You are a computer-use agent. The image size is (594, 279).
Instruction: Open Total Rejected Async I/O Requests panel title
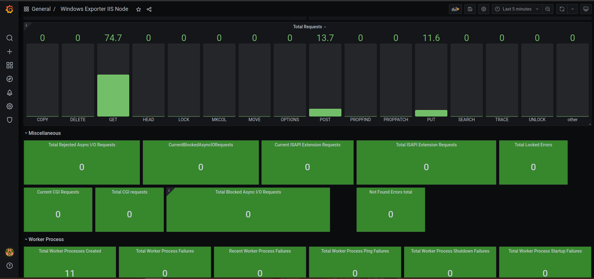82,145
